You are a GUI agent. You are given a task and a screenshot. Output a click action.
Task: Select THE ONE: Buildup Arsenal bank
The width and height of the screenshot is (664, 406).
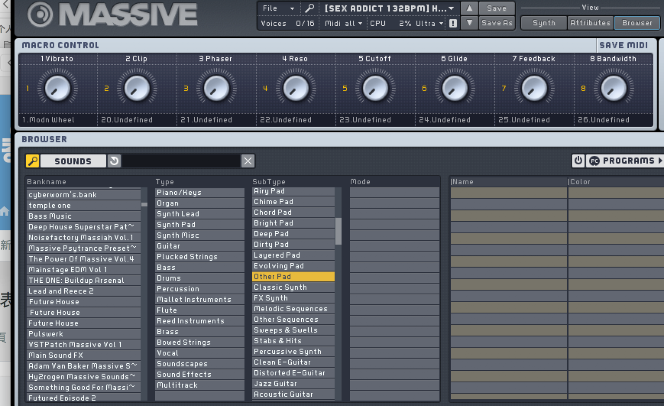click(83, 281)
